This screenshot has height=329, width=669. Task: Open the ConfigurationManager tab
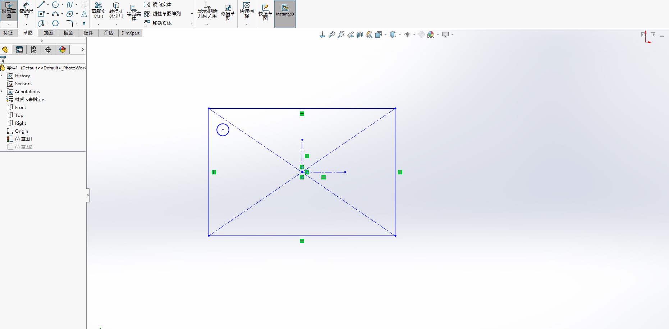(34, 50)
